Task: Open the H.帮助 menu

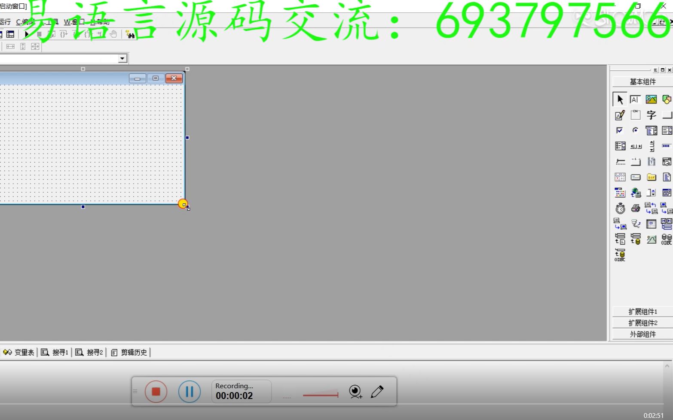Action: click(100, 22)
